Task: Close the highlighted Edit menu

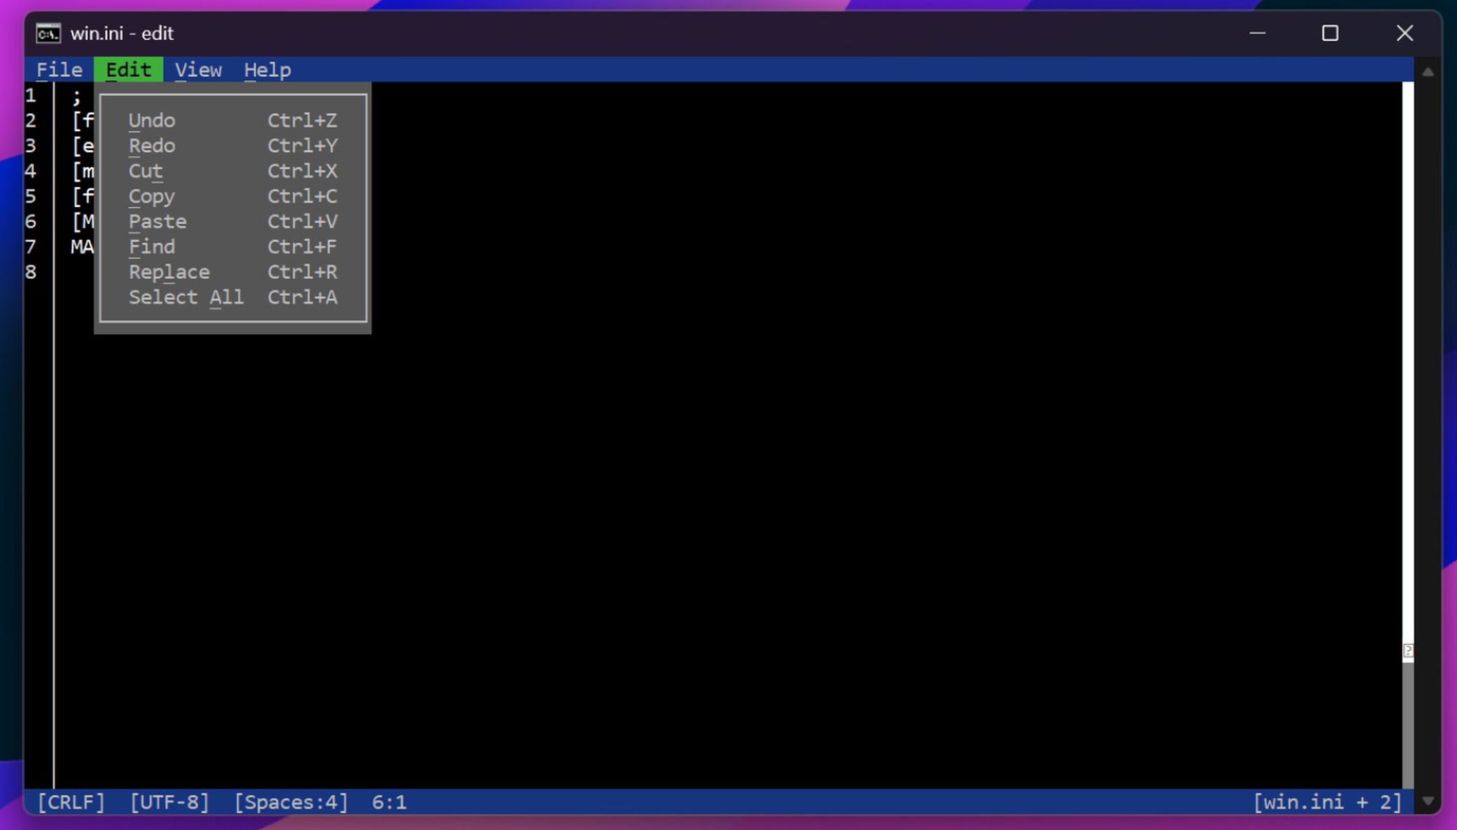Action: (128, 69)
